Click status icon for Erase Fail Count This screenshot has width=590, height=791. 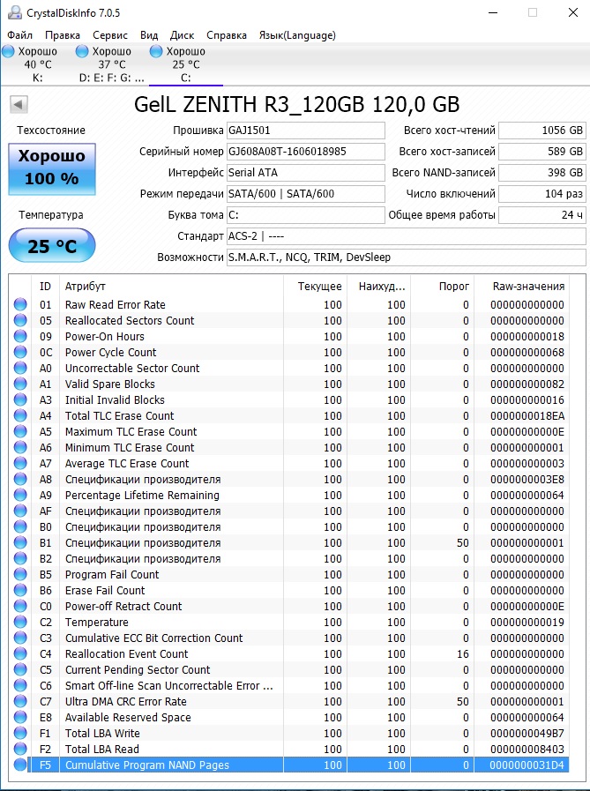[x=20, y=590]
